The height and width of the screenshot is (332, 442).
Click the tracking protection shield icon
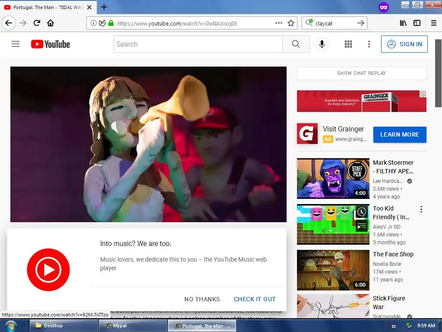pos(102,23)
